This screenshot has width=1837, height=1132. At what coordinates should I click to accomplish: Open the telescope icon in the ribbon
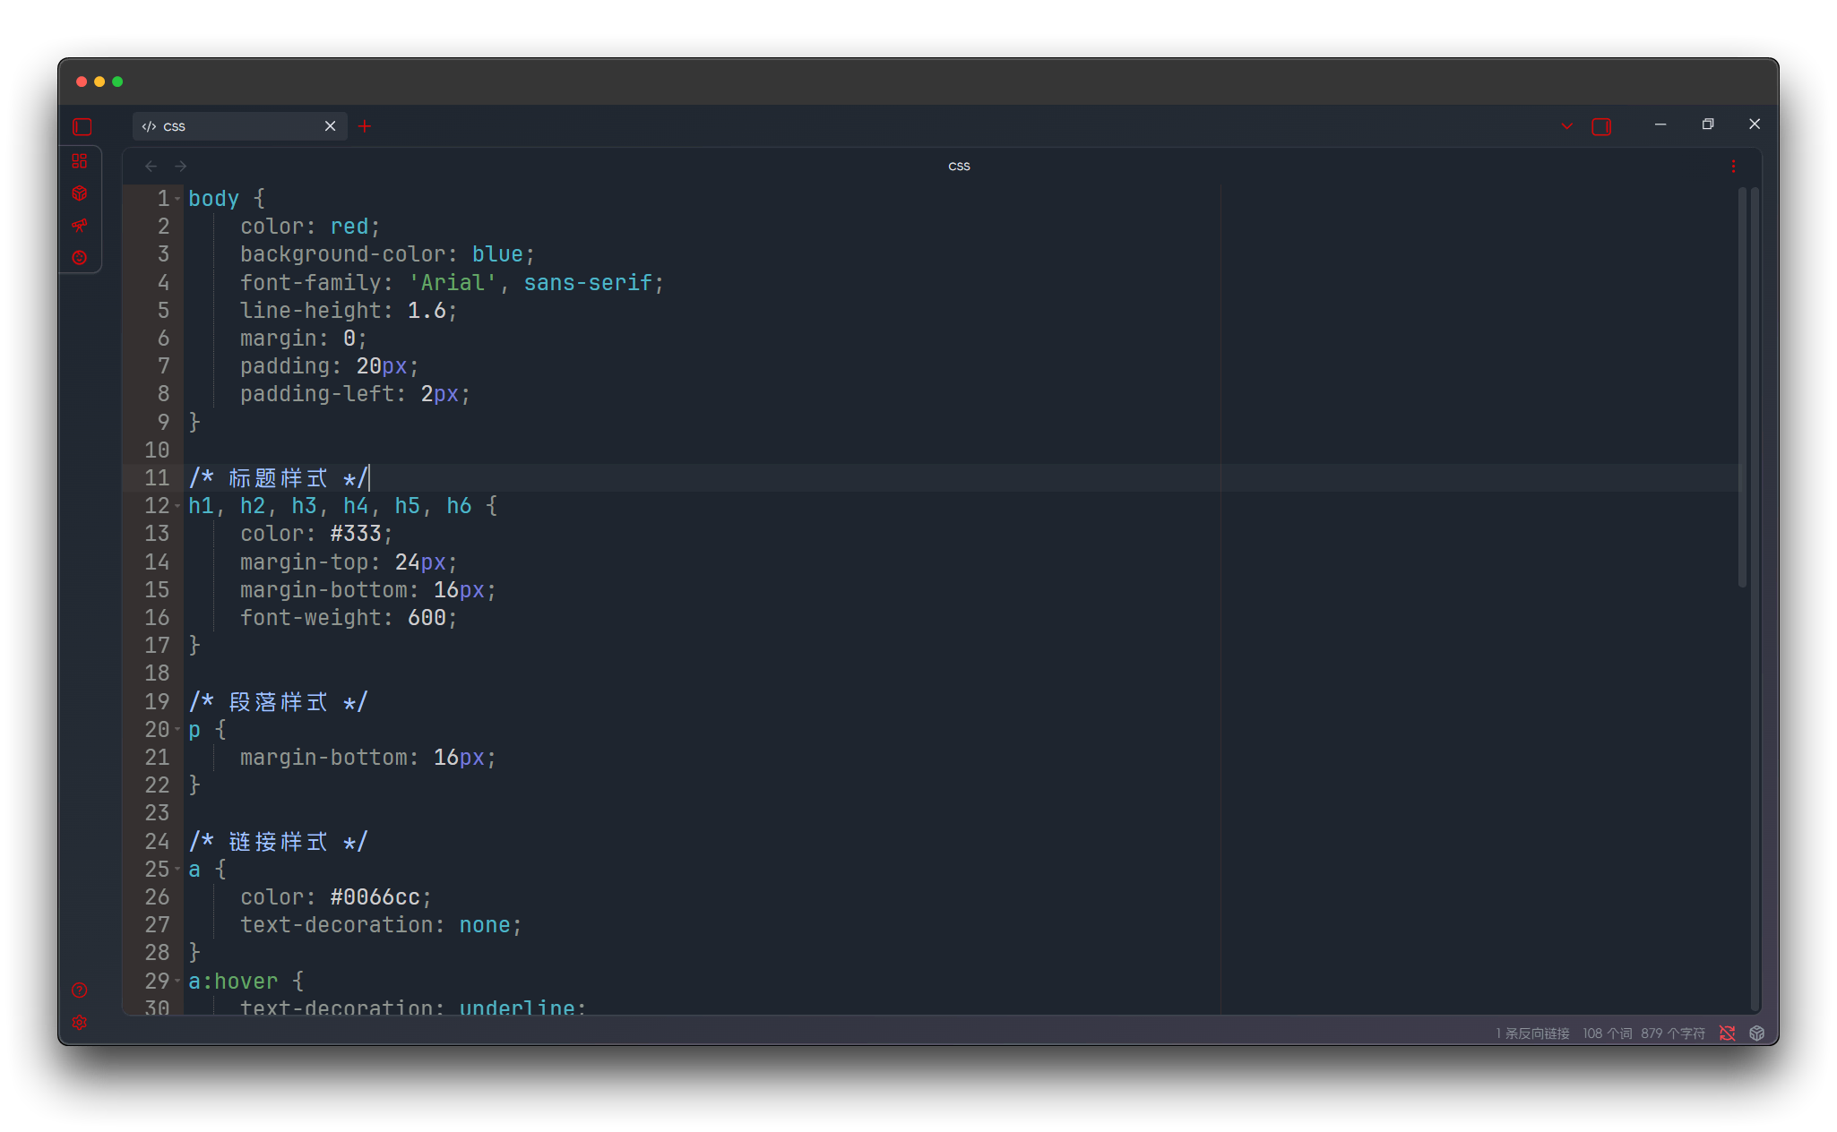[80, 225]
